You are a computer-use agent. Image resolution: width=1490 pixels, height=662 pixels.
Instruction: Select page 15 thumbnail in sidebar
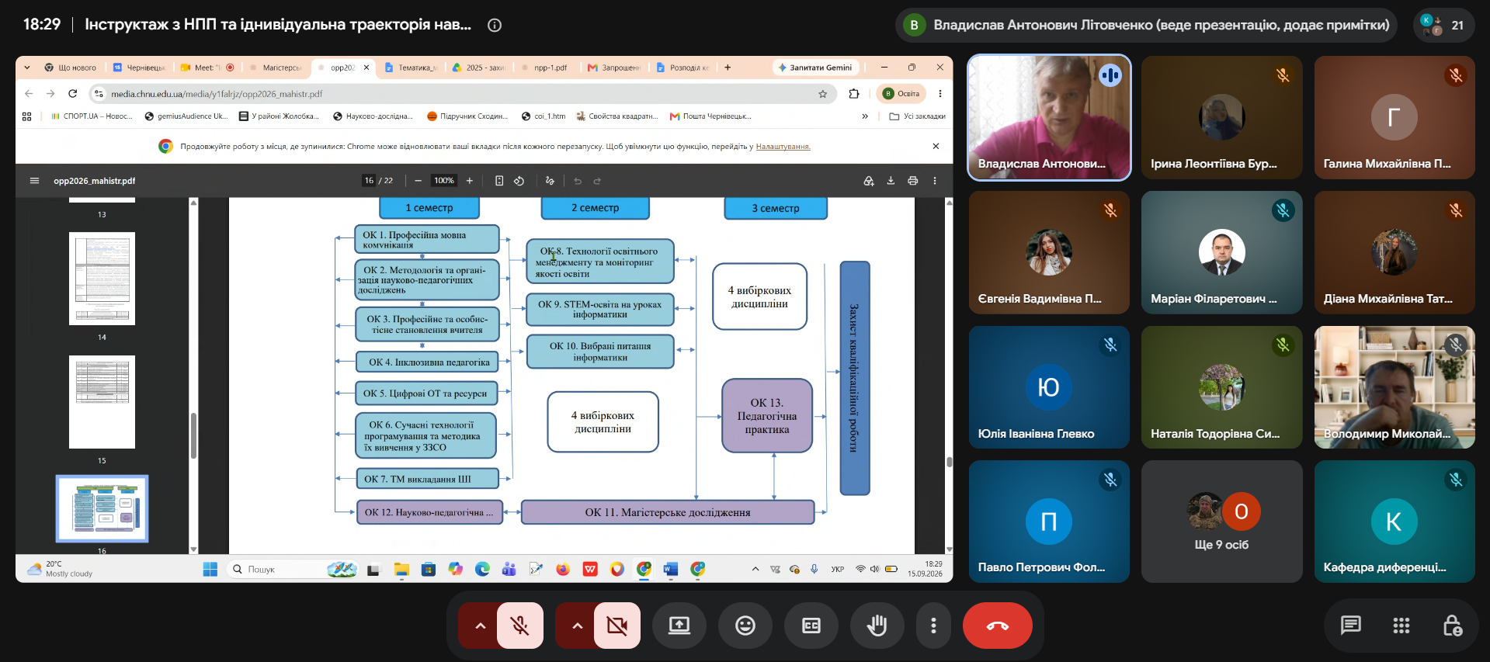coord(102,402)
